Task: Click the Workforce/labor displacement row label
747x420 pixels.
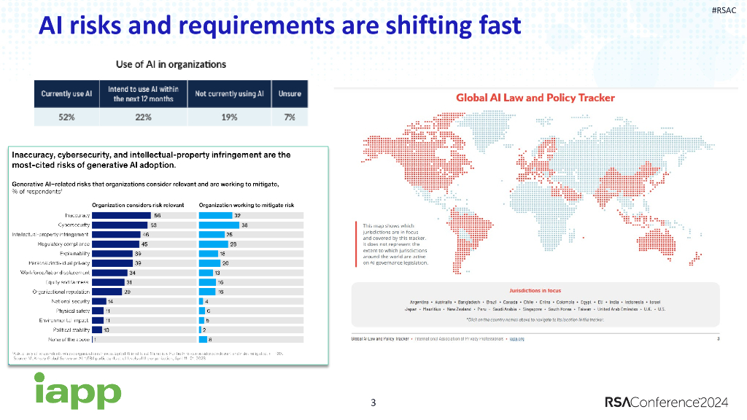Action: [55, 273]
